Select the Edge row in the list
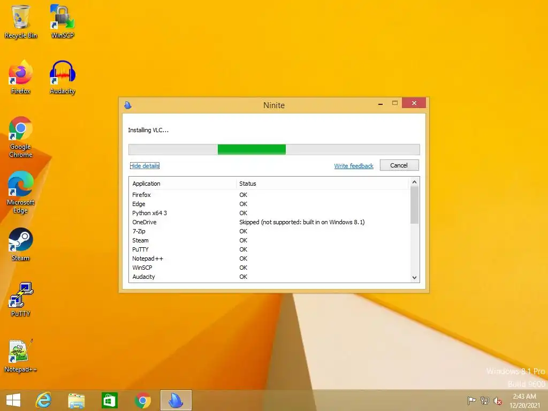Screen dimensions: 548x411 coord(269,204)
